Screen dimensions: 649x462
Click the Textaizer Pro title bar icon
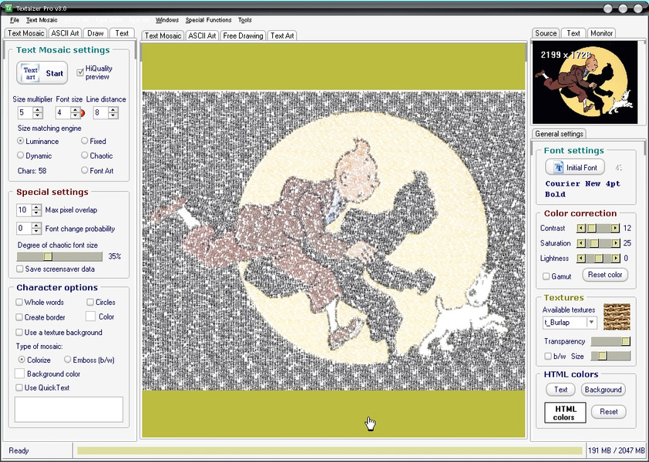point(8,8)
